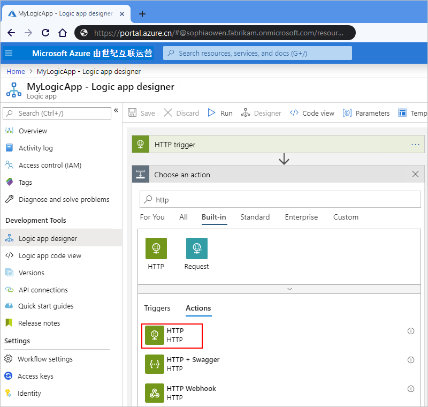Viewport: 428px width, 407px height.
Task: Choose the Request connector tile
Action: coord(196,253)
